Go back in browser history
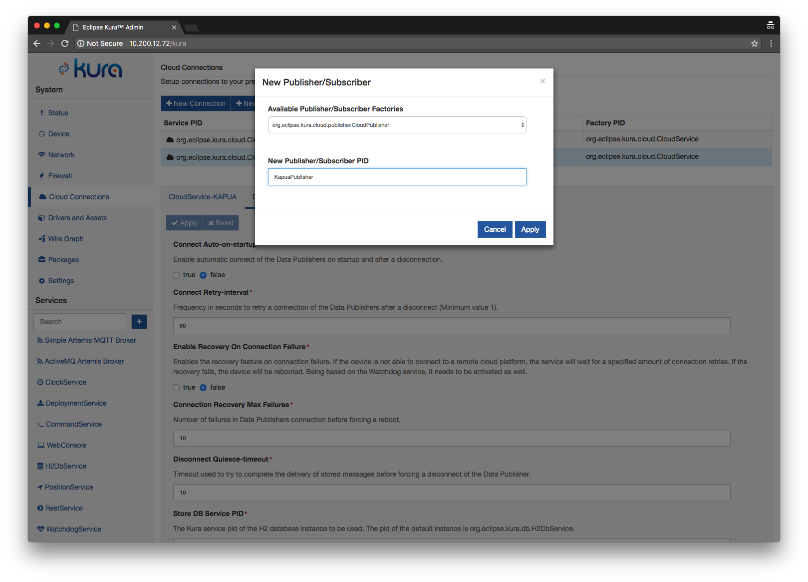The height and width of the screenshot is (582, 808). tap(37, 43)
